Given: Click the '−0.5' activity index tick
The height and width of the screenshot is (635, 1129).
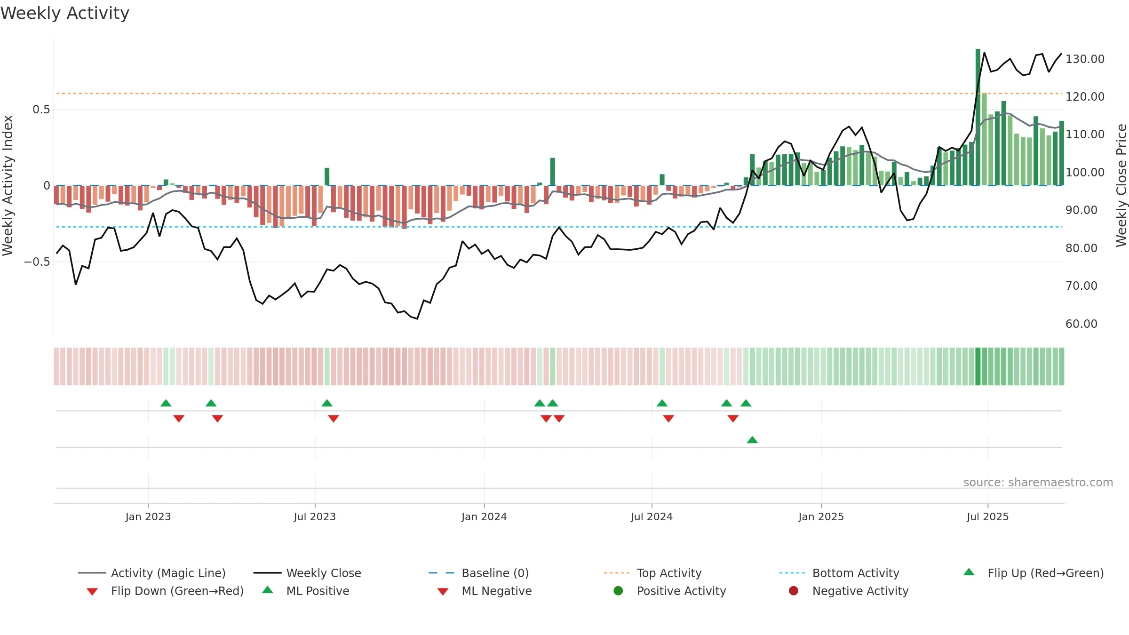Looking at the screenshot, I should (x=37, y=262).
